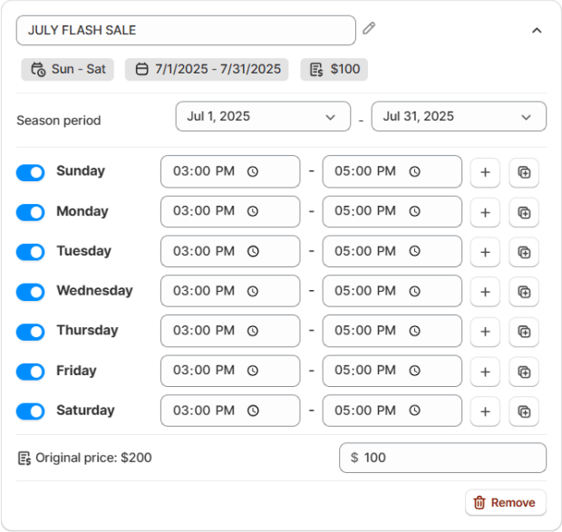The image size is (562, 532).
Task: Toggle Monday availability off
Action: (x=31, y=212)
